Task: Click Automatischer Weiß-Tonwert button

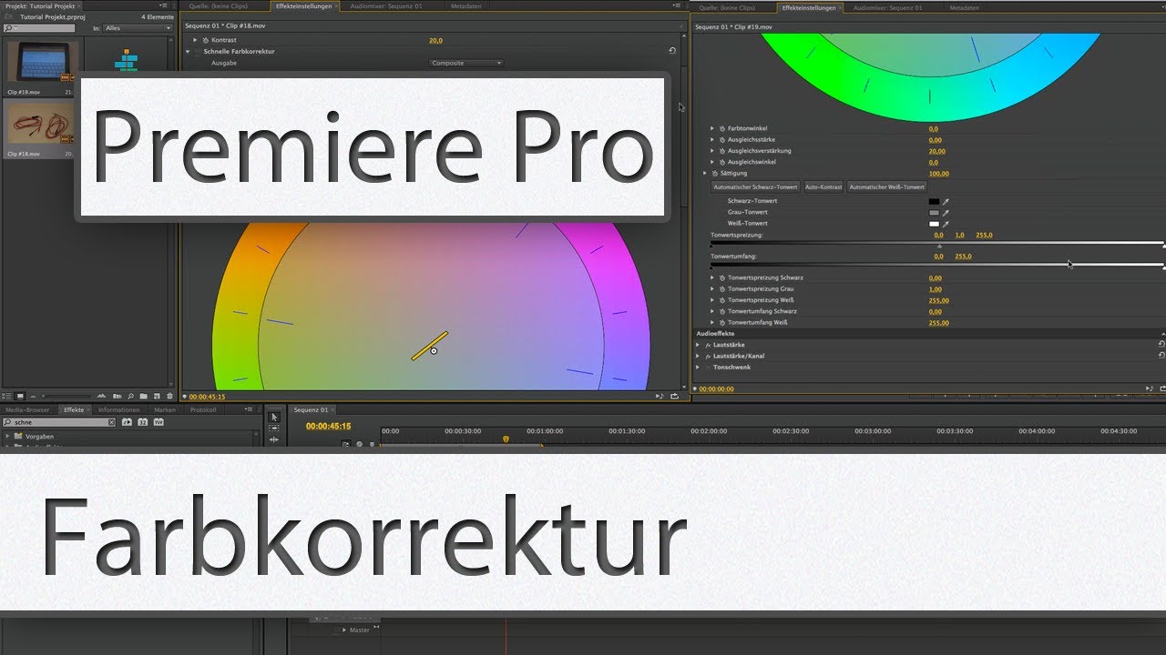Action: click(887, 186)
